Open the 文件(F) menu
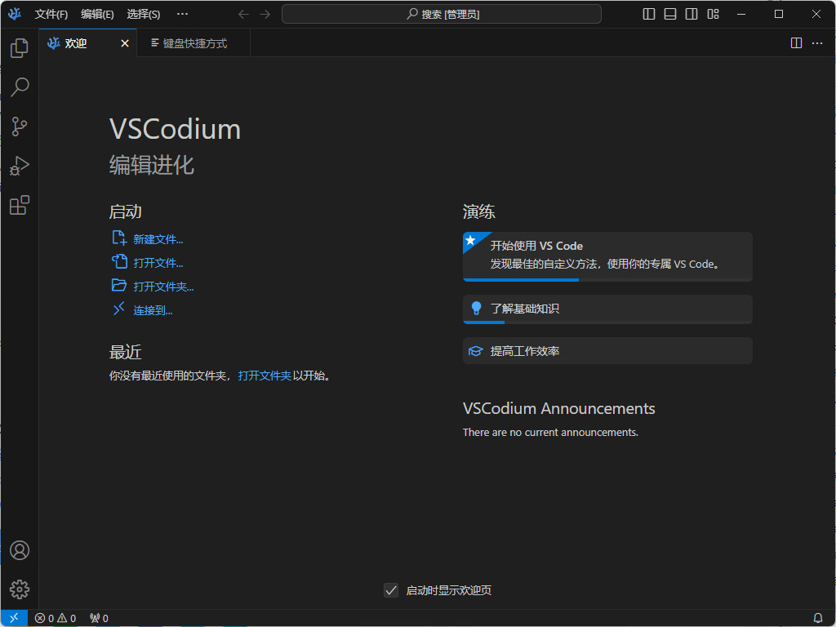836x627 pixels. pos(51,15)
